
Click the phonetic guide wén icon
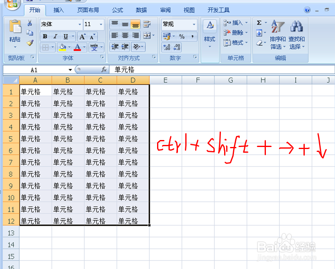(x=94, y=47)
